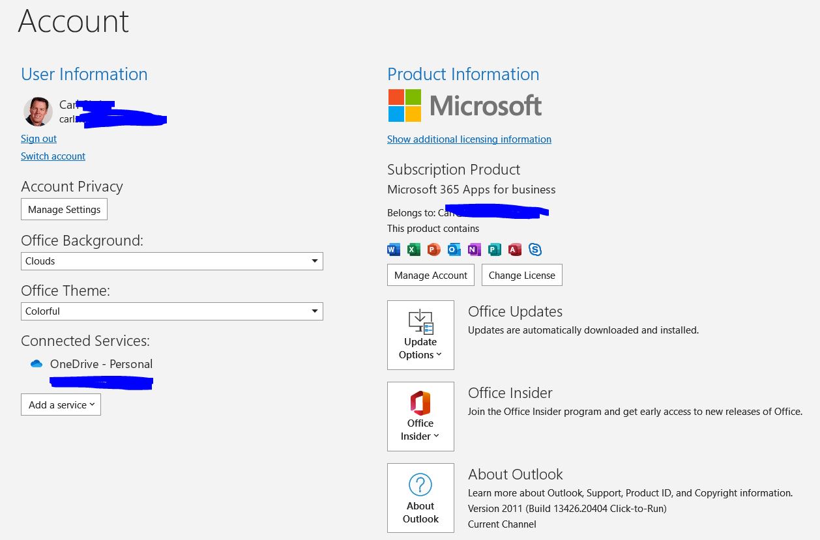Click the Access app icon

515,249
